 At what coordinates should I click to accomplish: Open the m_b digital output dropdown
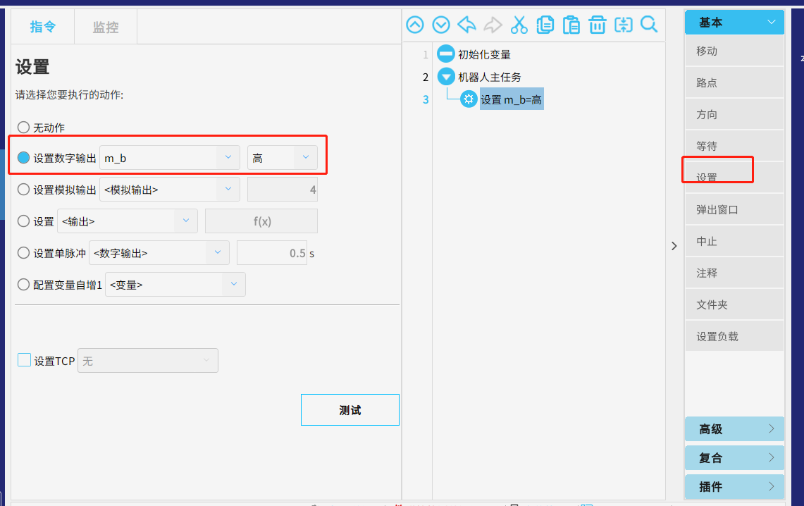[170, 158]
